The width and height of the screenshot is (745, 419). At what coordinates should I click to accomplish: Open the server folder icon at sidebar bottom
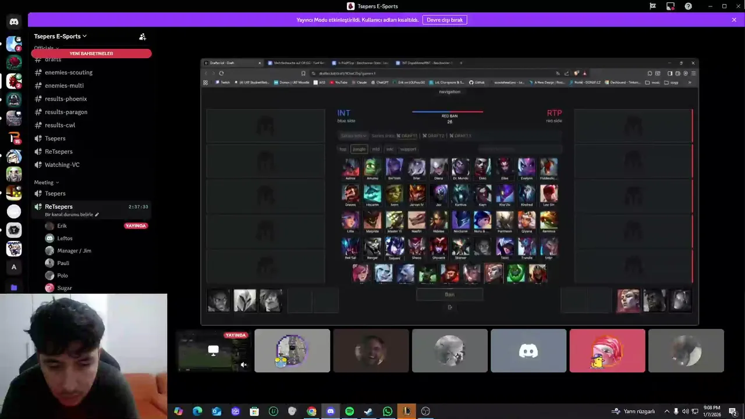coord(14,287)
